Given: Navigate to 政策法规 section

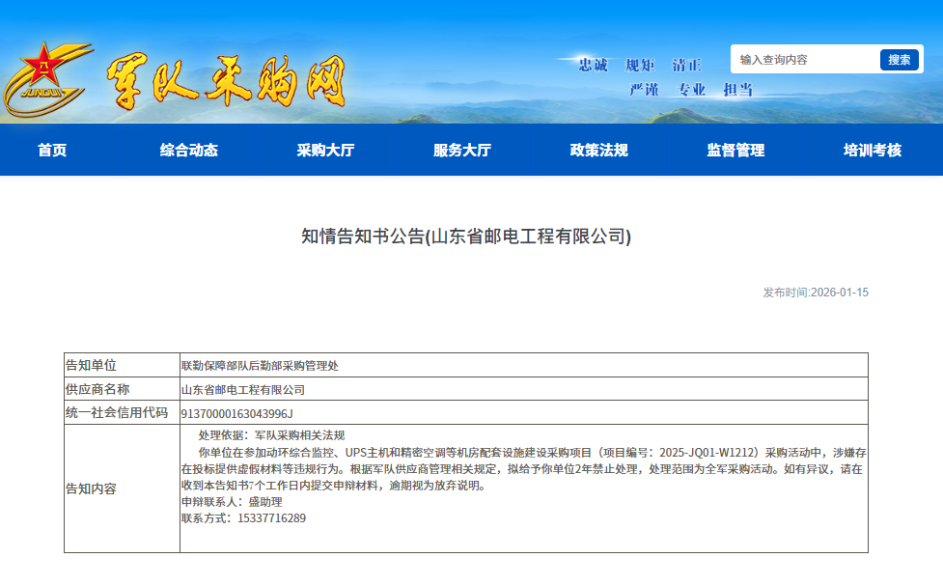Looking at the screenshot, I should click(598, 151).
